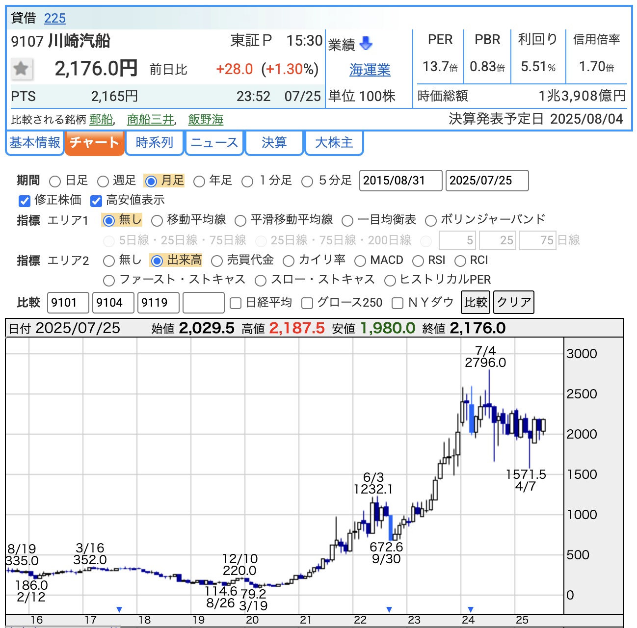Viewport: 637px width, 628px height.
Task: Select カイリ率 indicator radio button
Action: coord(289,261)
